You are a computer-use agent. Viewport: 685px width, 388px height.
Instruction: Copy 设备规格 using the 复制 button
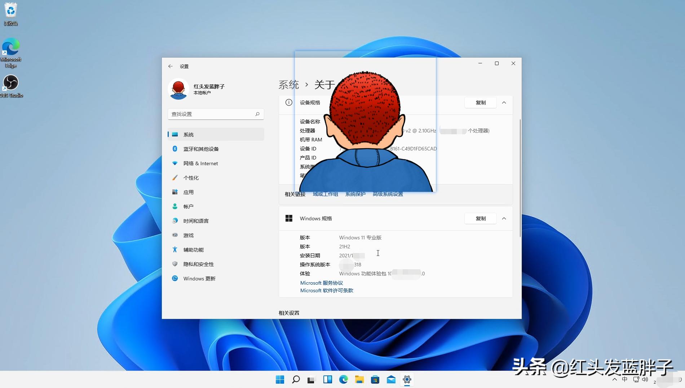click(x=480, y=102)
